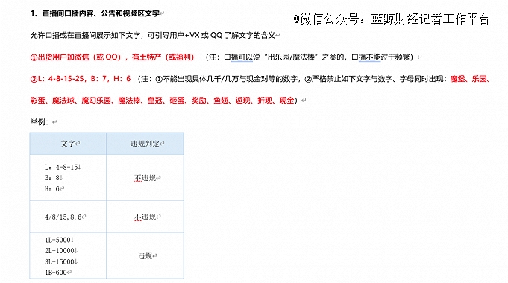Click the label "举例："
Viewport: 508px width, 283px height.
40,122
